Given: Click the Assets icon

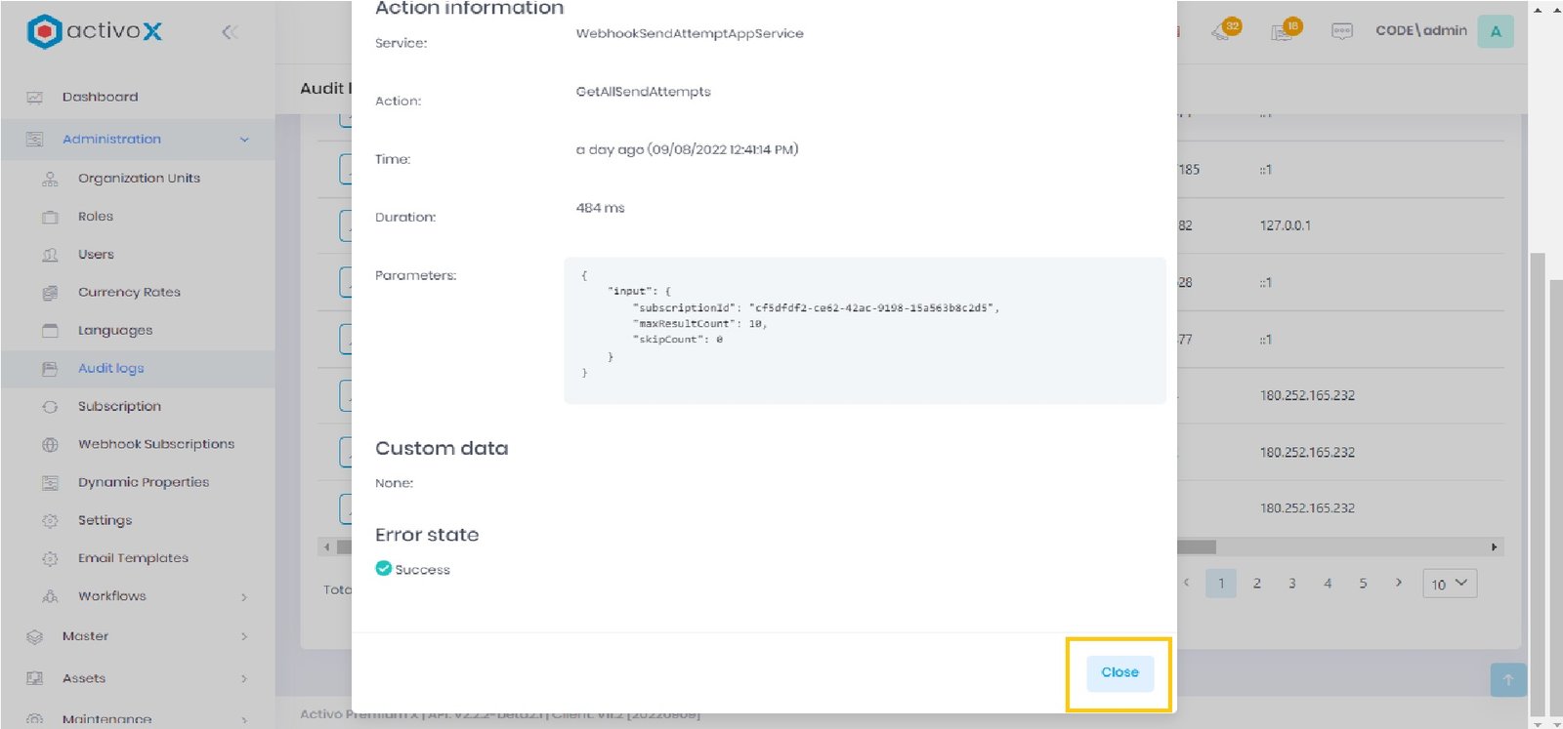Looking at the screenshot, I should (35, 678).
